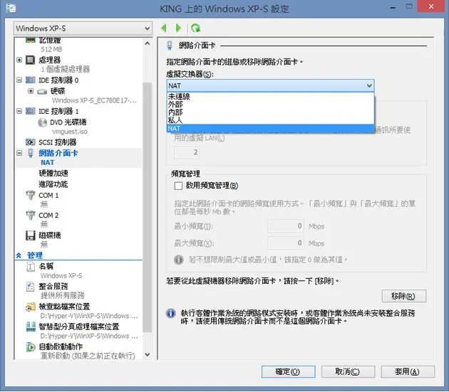Image resolution: width=449 pixels, height=392 pixels.
Task: Click the green forward arrow icon
Action: pyautogui.click(x=178, y=28)
